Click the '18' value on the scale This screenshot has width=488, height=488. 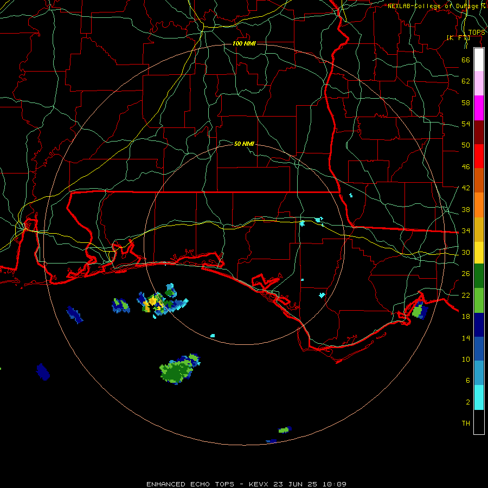click(466, 317)
